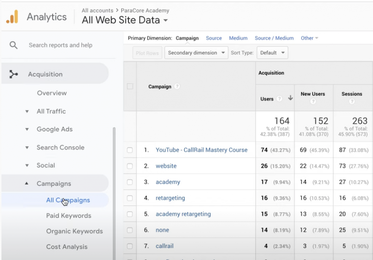Check the retargeting campaign row checkbox

130,198
